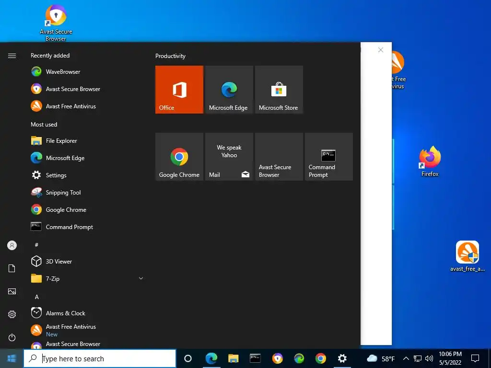This screenshot has width=491, height=368.
Task: Open Cortana circle on taskbar
Action: (188, 358)
